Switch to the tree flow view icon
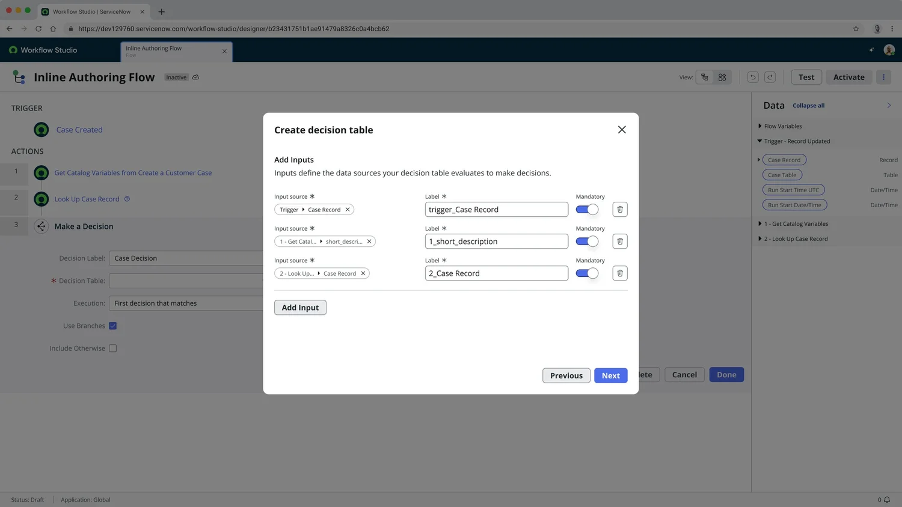This screenshot has height=507, width=902. pos(705,77)
